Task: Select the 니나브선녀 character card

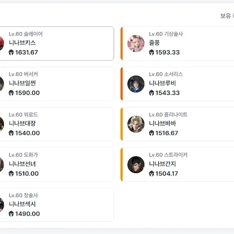Action: [57, 165]
